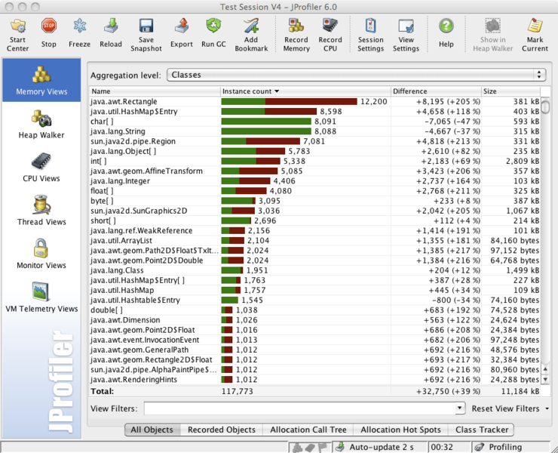Click Record Memory in toolbar
The height and width of the screenshot is (453, 558).
point(296,35)
